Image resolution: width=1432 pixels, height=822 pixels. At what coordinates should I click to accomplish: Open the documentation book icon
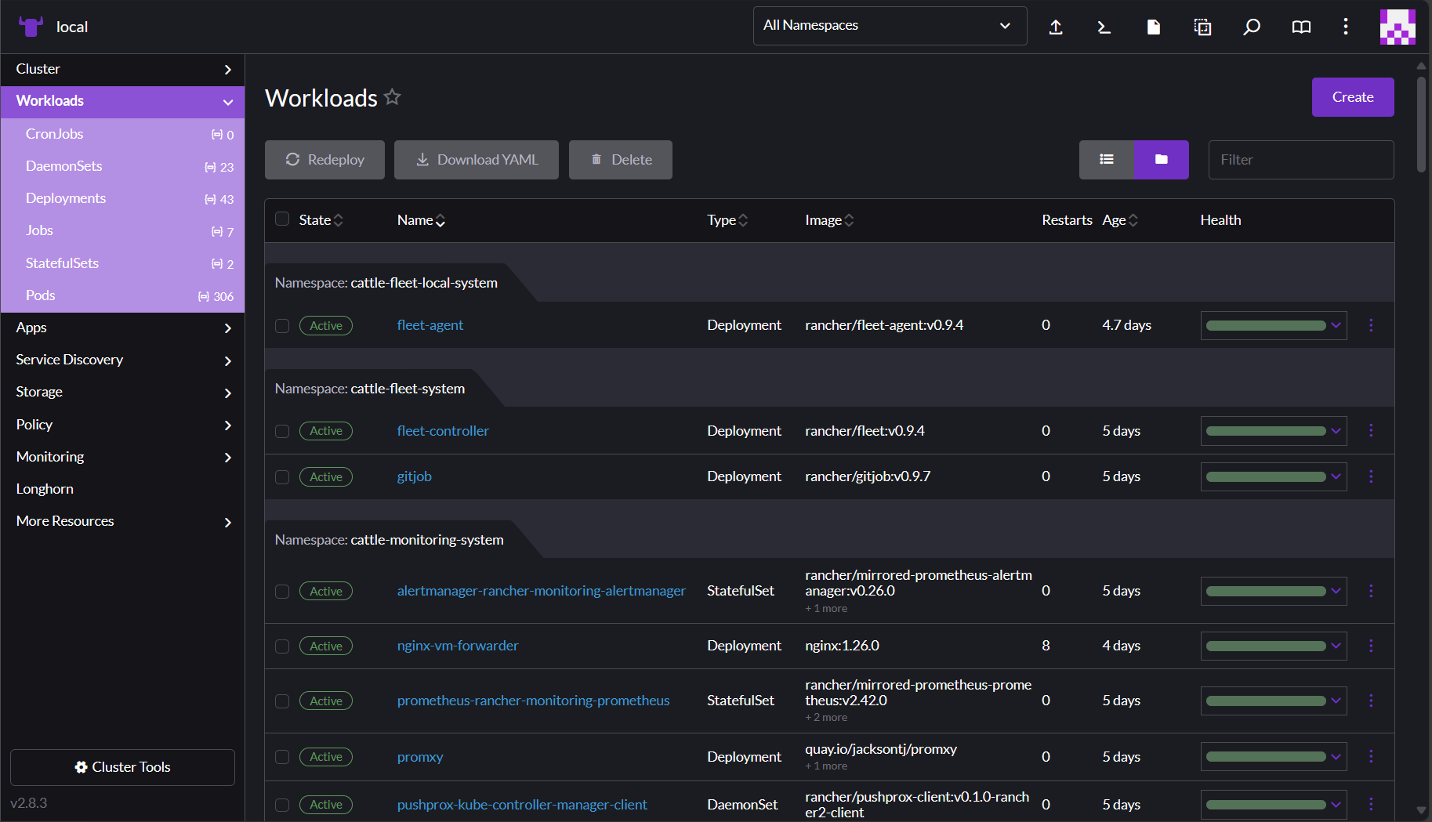pos(1301,26)
